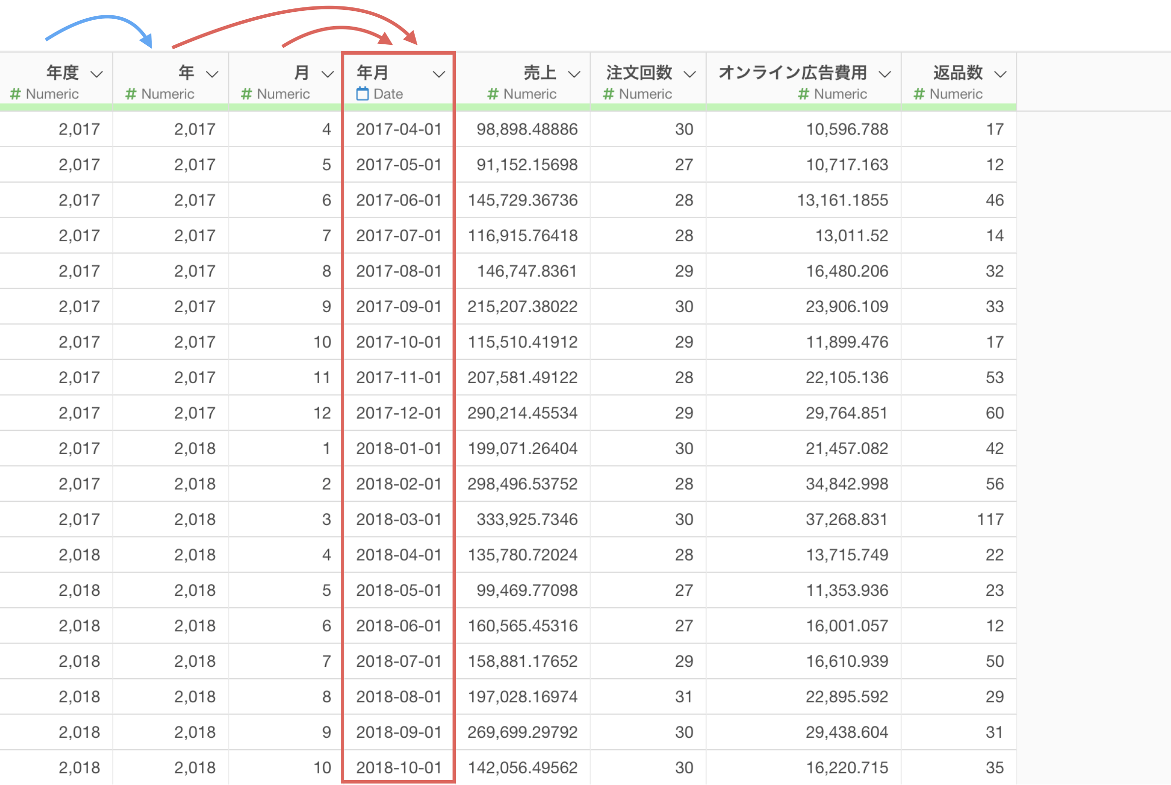The height and width of the screenshot is (785, 1171).
Task: Click the Numeric hash icon under 返品数
Action: click(x=919, y=94)
